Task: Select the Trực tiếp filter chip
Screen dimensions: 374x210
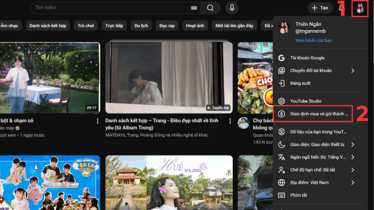Action: pyautogui.click(x=114, y=26)
